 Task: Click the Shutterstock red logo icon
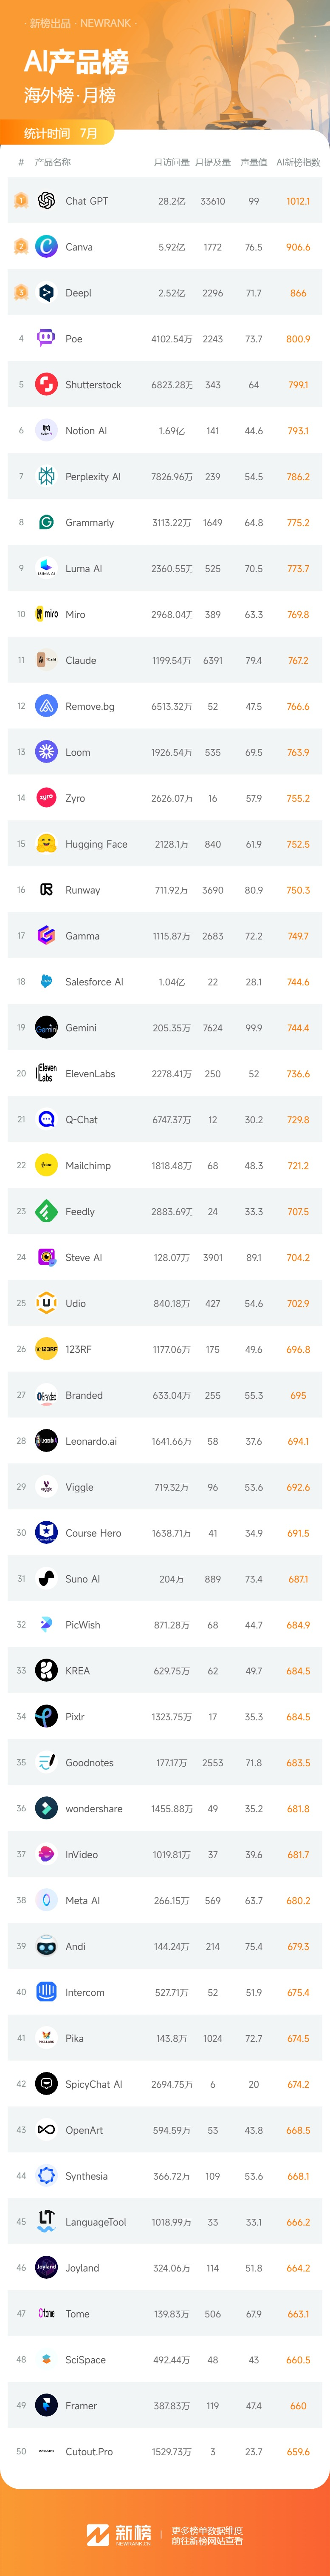tap(46, 385)
